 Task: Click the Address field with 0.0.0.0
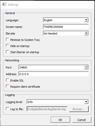coord(54,74)
